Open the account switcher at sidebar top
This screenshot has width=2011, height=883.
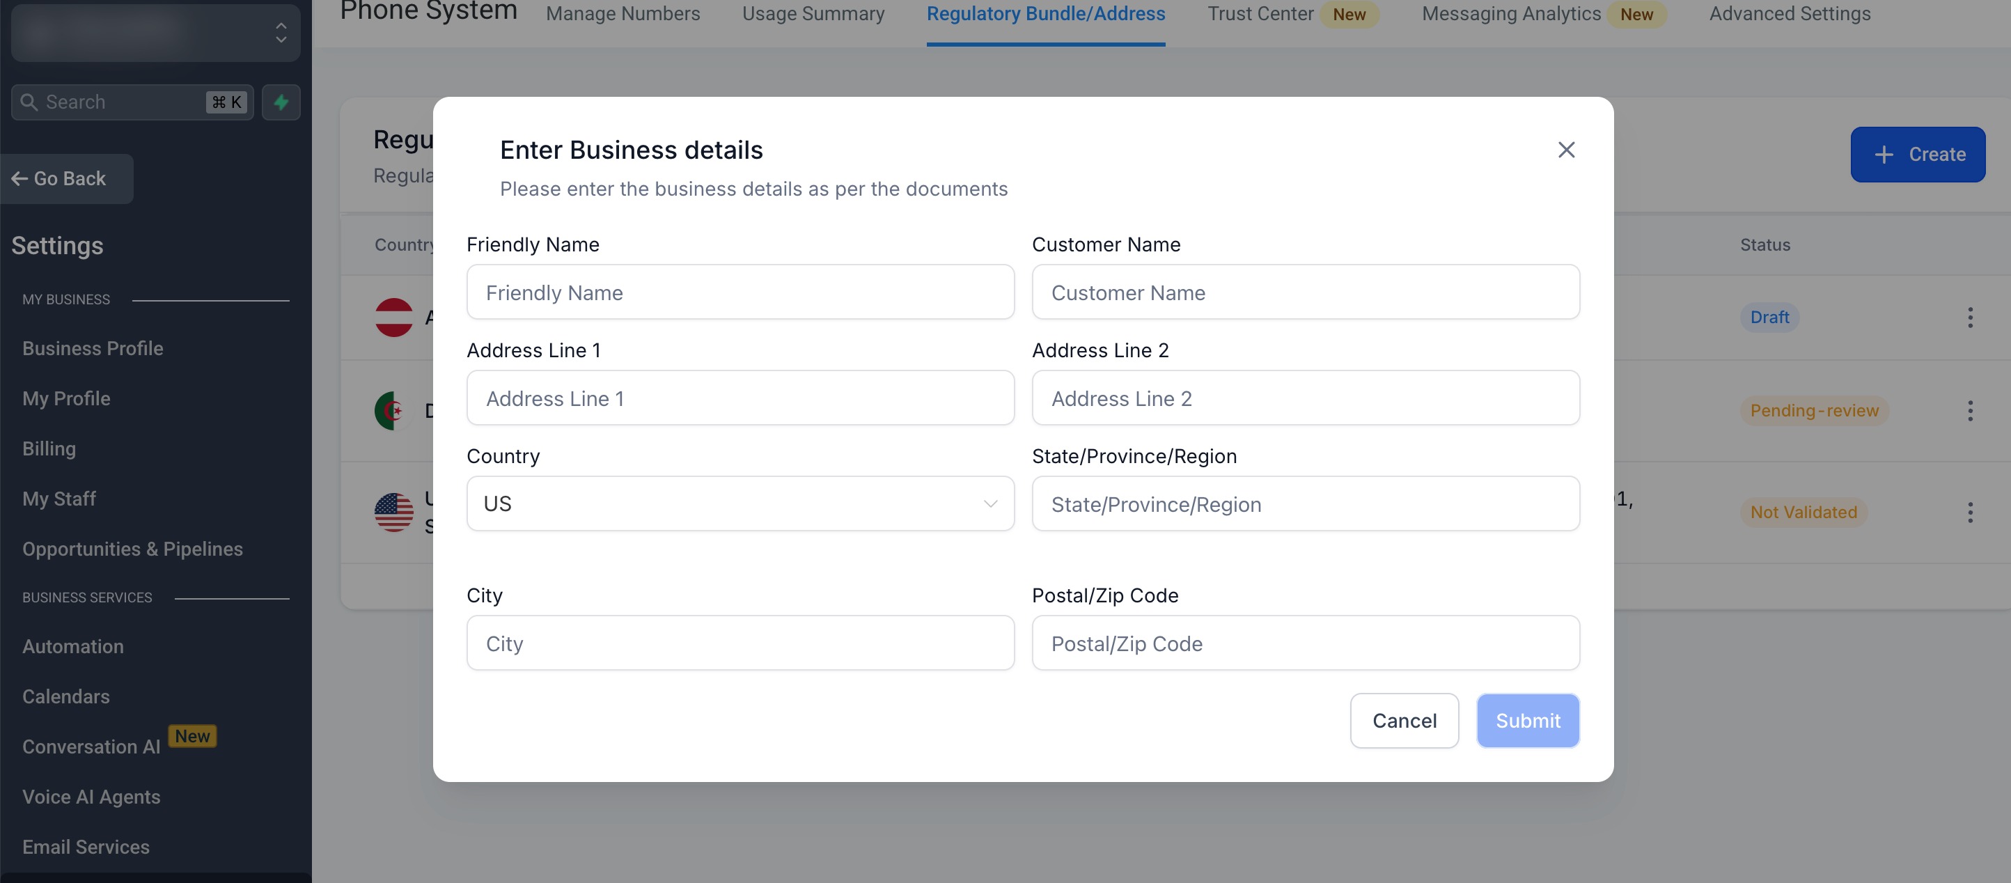(x=155, y=32)
